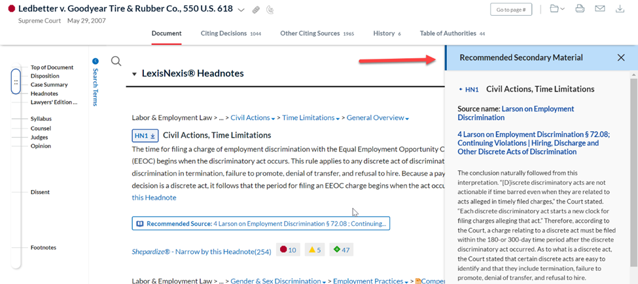This screenshot has width=638, height=284.
Task: Jump to Opinion section
Action: 41,146
